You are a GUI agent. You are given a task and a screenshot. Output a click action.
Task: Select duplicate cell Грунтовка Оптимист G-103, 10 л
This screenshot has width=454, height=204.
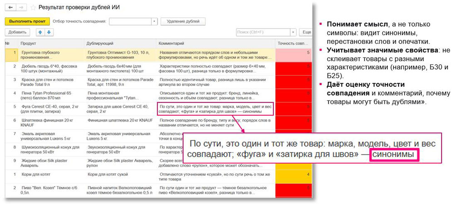120,55
